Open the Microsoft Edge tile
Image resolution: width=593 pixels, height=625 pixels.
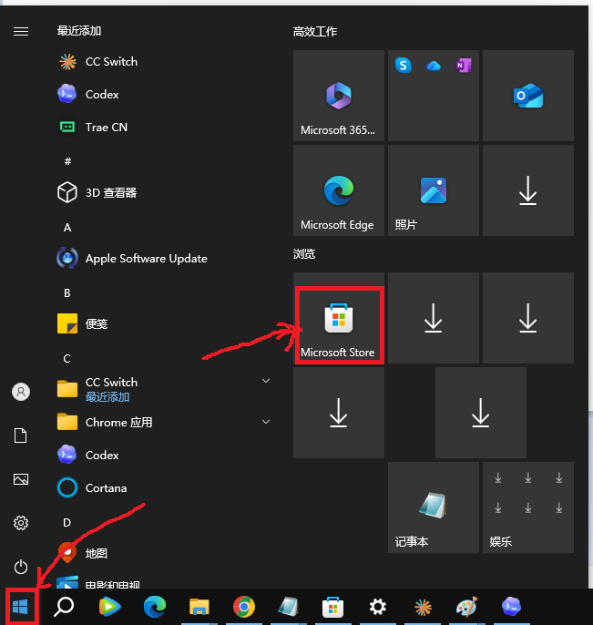pyautogui.click(x=338, y=190)
